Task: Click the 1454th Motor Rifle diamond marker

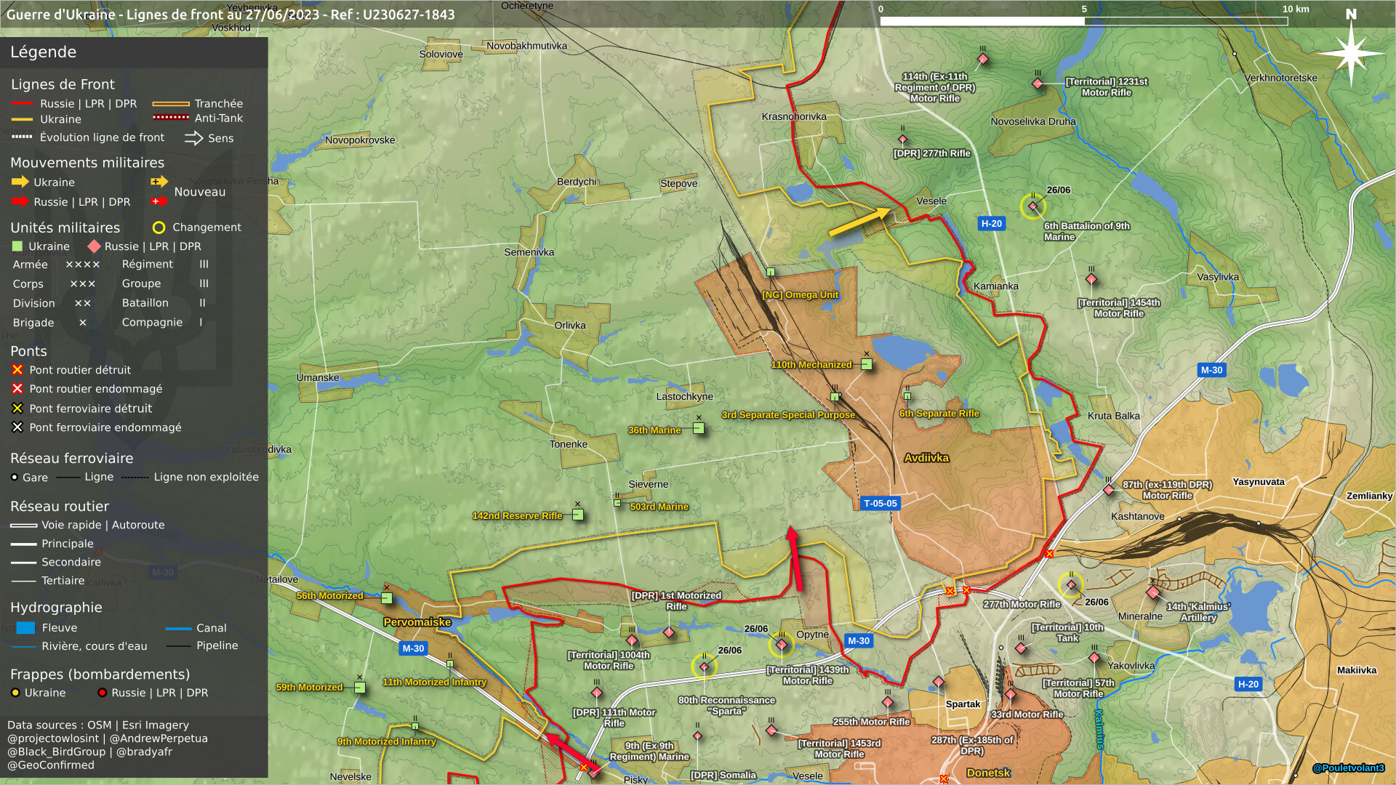Action: [1091, 279]
